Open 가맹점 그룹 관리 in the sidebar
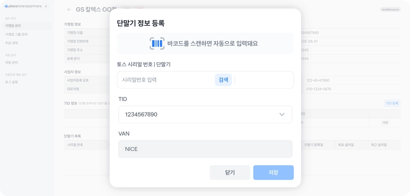This screenshot has width=410, height=196. tap(16, 34)
